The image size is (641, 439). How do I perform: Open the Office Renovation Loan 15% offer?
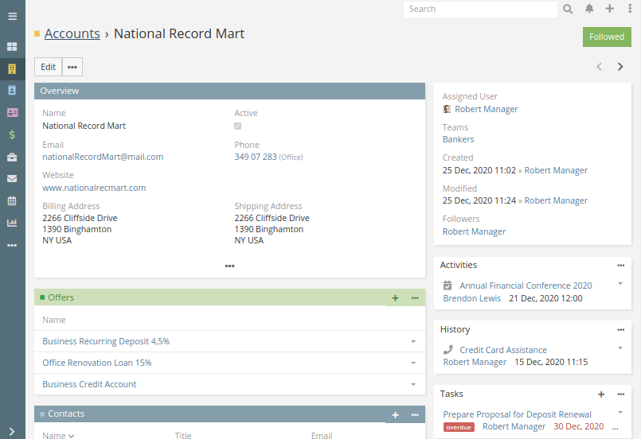[97, 363]
